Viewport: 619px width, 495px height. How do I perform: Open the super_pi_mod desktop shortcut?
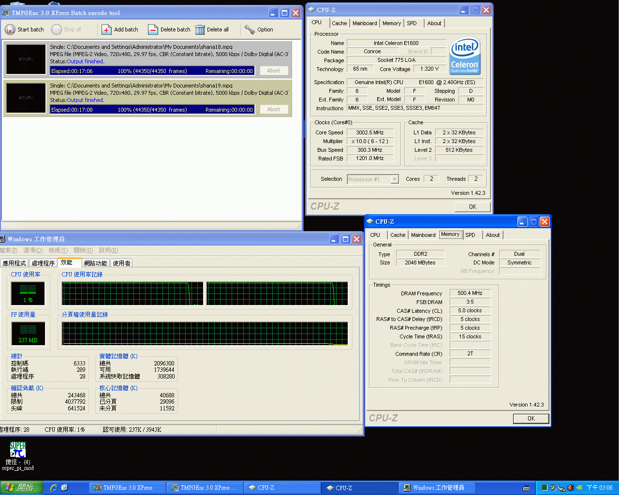18,456
